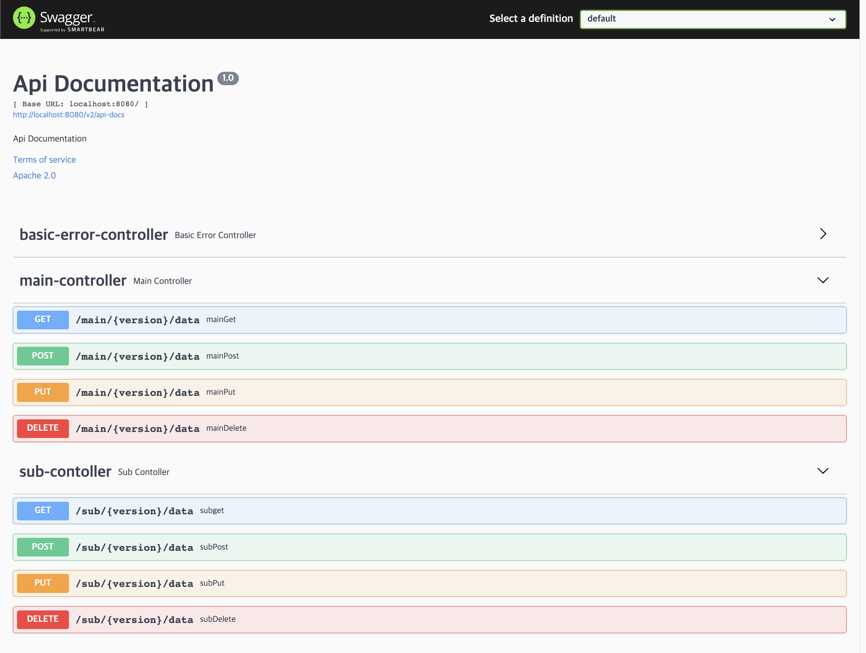Open the Select a definition dropdown
The image size is (866, 653).
[712, 19]
